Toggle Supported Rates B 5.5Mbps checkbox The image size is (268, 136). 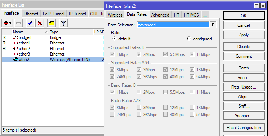click(165, 54)
